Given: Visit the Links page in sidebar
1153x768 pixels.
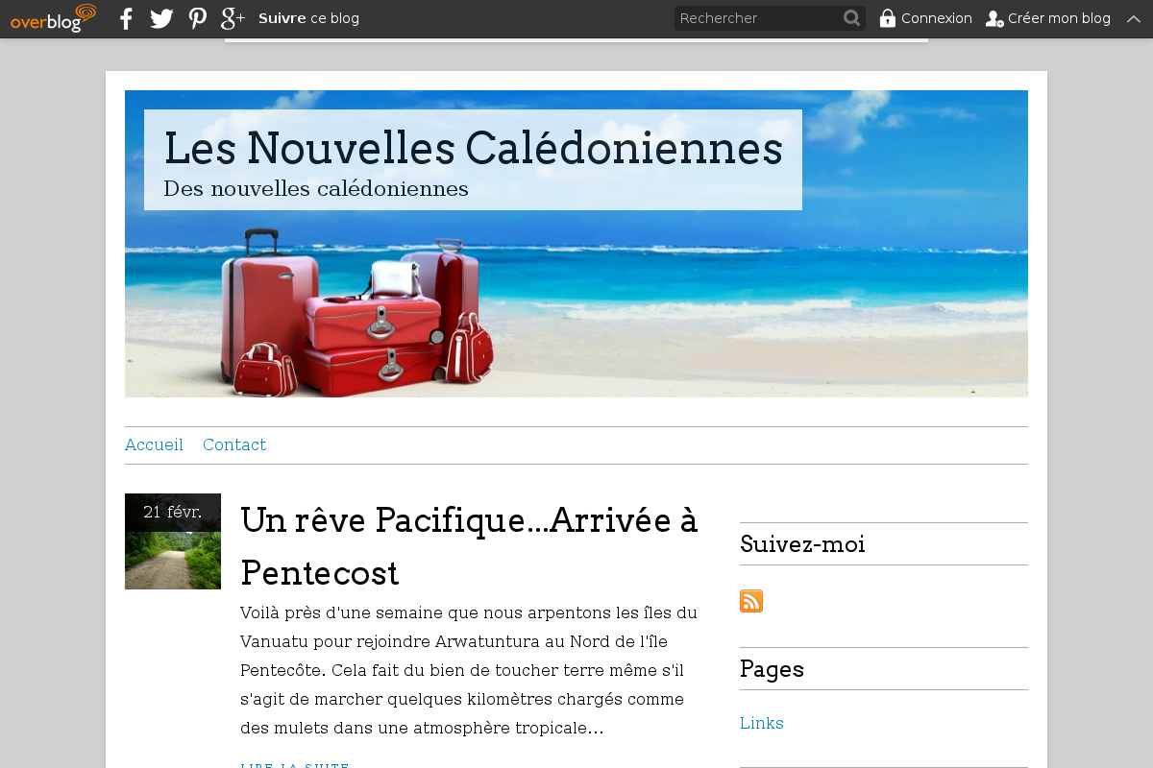Looking at the screenshot, I should [762, 723].
